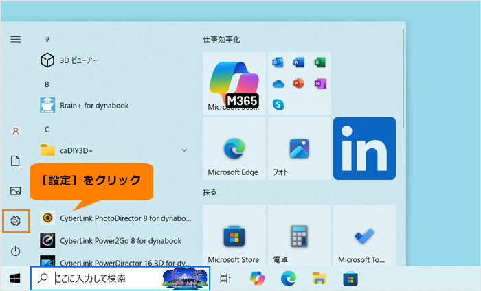Open Excel icon in Office tile
Viewport: 481px width, 291px height.
point(320,62)
